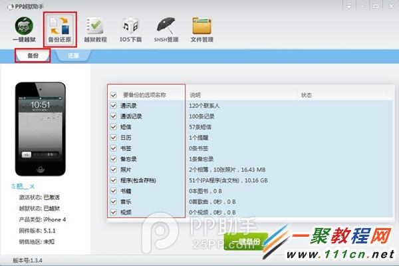399x266 pixels.
Task: Open the 文件管理 file manager icon
Action: click(x=201, y=29)
